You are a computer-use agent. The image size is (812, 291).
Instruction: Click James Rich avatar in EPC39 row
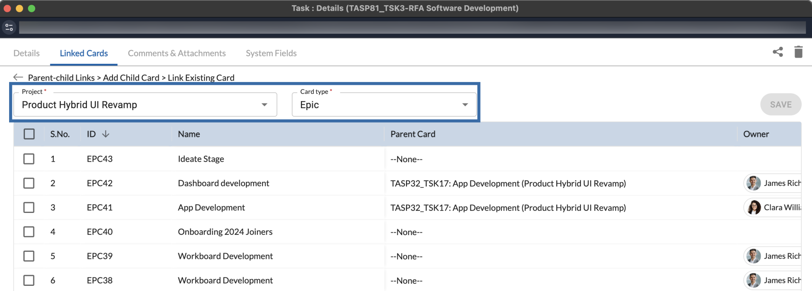(753, 256)
